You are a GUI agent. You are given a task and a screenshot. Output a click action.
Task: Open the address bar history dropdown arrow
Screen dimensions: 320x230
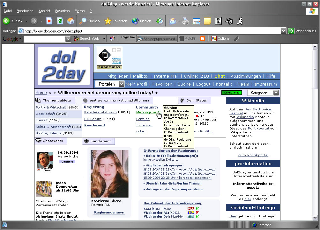pos(283,31)
